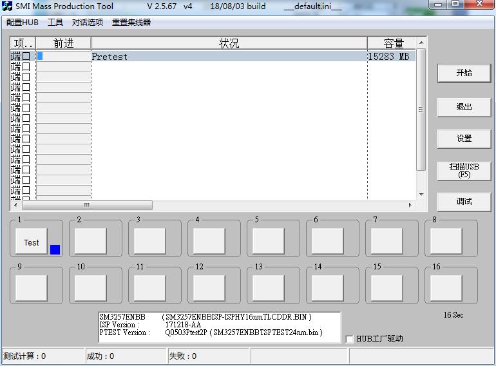The image size is (496, 366).
Task: Click the 成功 : 0 status field
Action: [x=126, y=356]
